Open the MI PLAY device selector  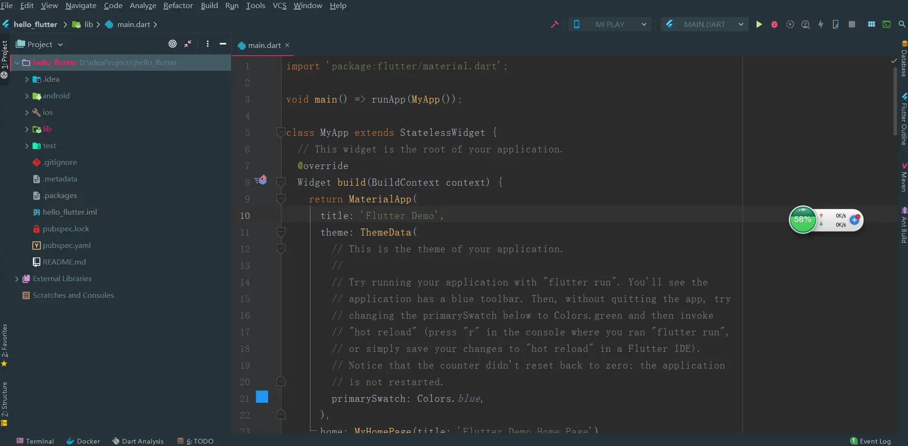[610, 24]
